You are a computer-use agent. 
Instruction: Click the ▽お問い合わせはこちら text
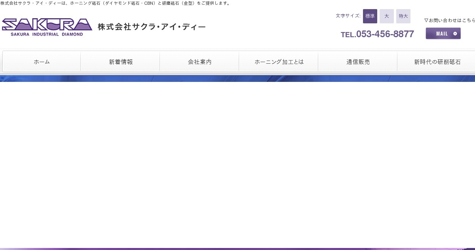(x=449, y=20)
